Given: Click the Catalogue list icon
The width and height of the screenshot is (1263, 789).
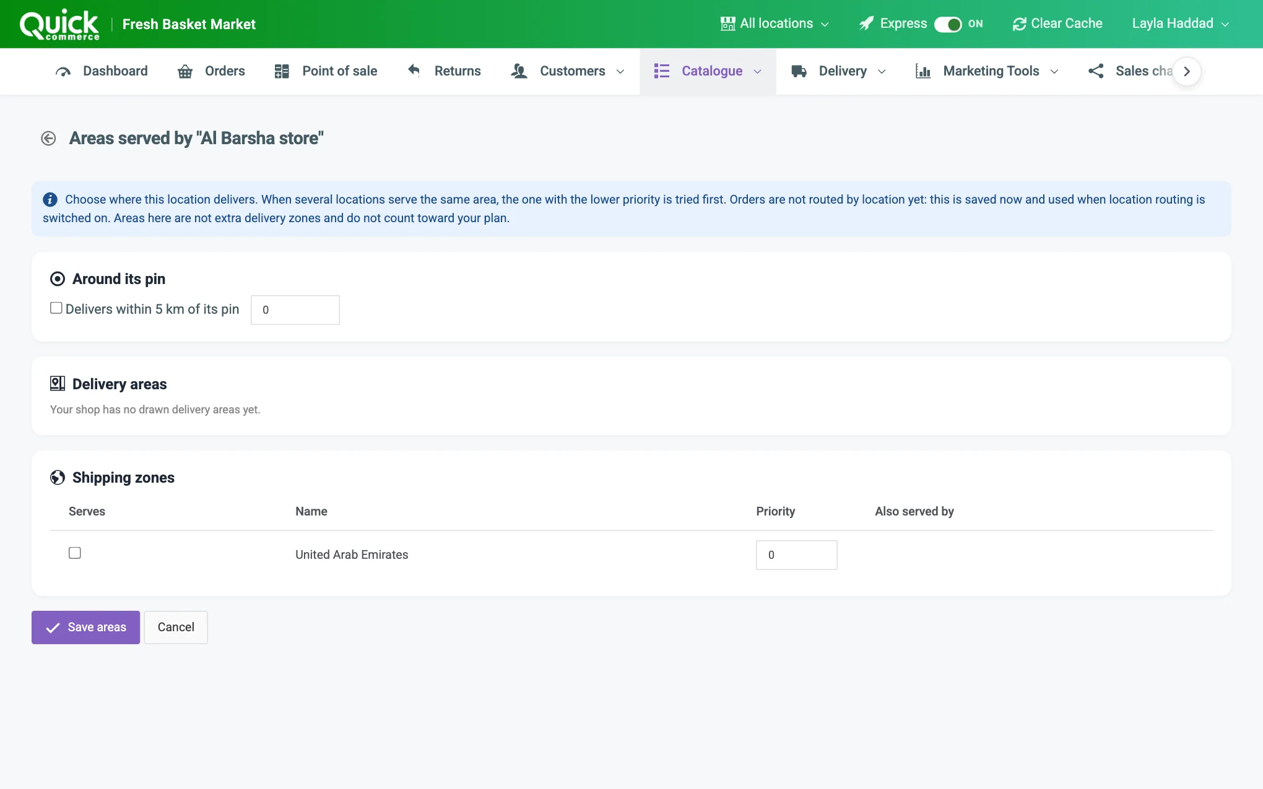Looking at the screenshot, I should click(x=662, y=71).
